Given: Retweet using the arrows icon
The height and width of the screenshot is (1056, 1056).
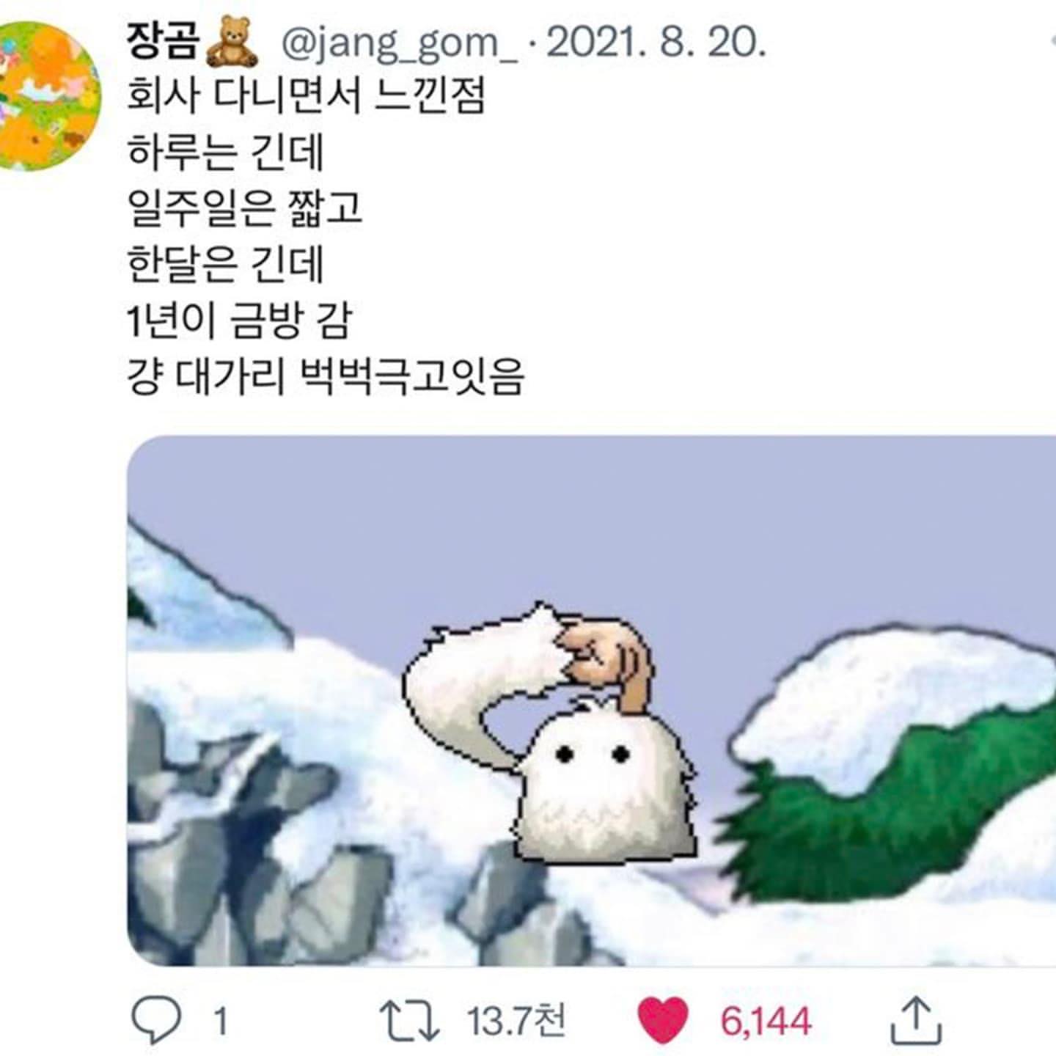Looking at the screenshot, I should (x=409, y=1020).
